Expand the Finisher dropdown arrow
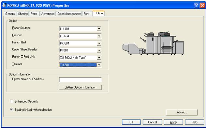The width and height of the screenshot is (206, 128). [x=99, y=36]
